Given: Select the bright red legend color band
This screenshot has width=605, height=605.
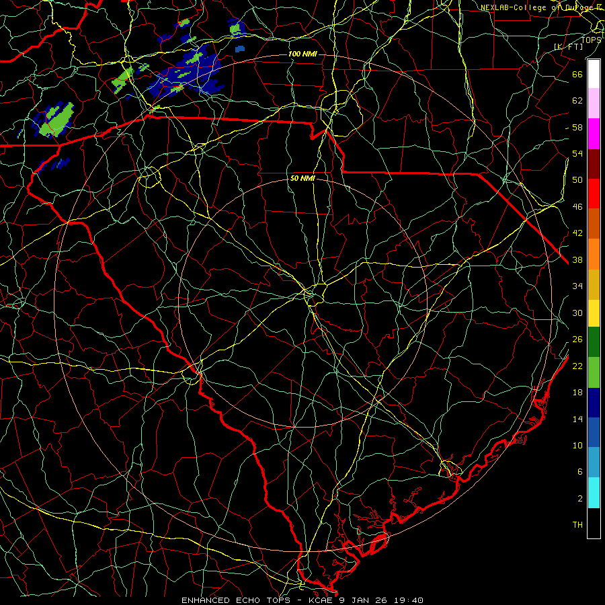Looking at the screenshot, I should click(x=594, y=194).
